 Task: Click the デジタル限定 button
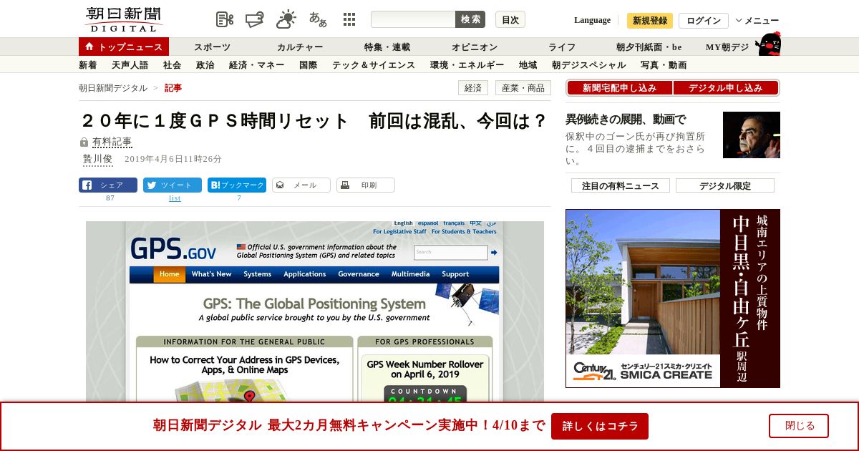click(x=725, y=185)
